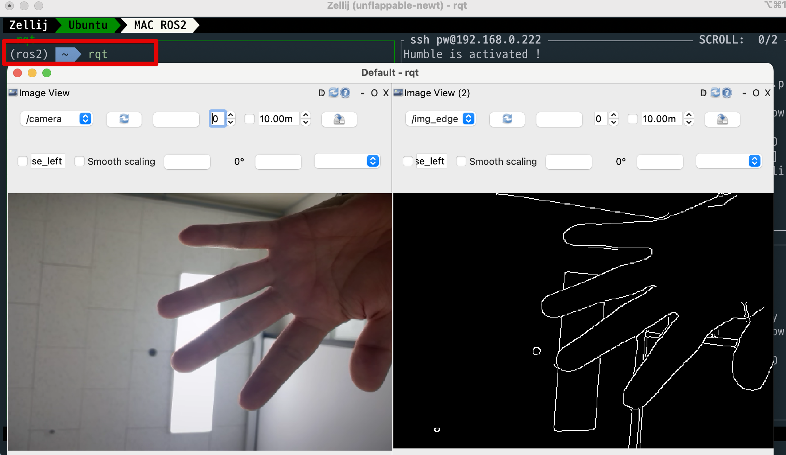
Task: Reload the left Image View plugin
Action: [x=334, y=93]
